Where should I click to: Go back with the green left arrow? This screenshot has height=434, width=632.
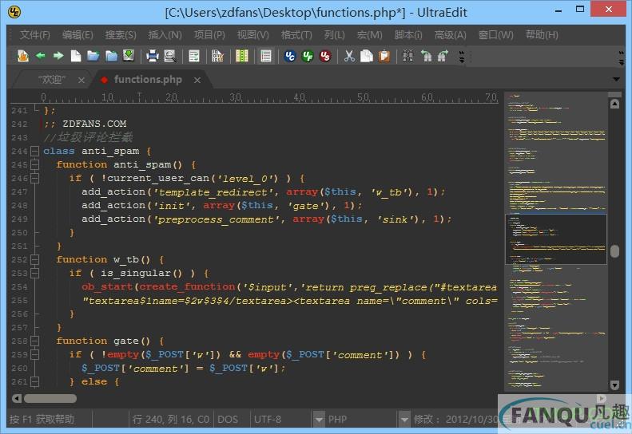pos(40,56)
